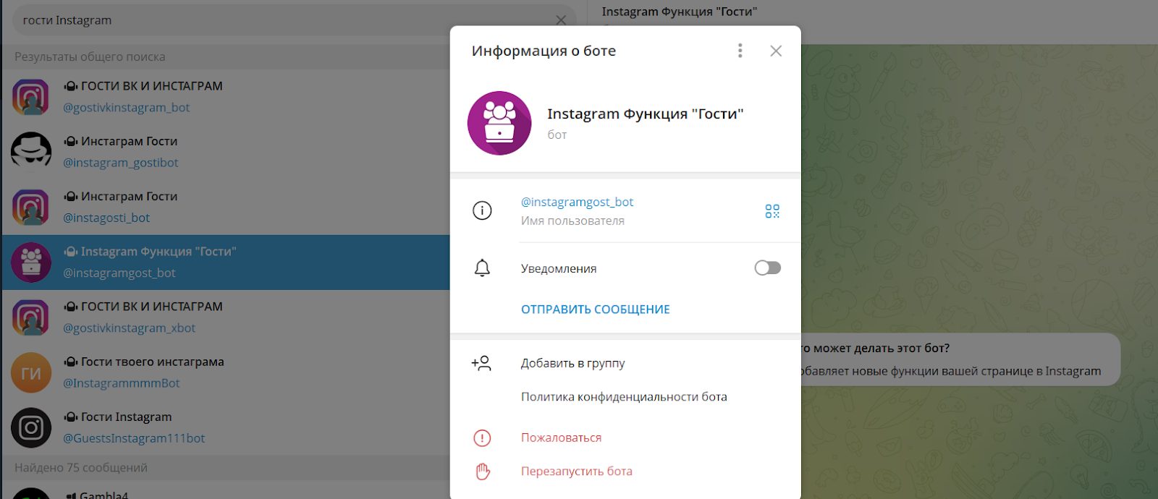This screenshot has width=1158, height=499.
Task: Open QR code for @instagramgost_bot
Action: coord(772,211)
